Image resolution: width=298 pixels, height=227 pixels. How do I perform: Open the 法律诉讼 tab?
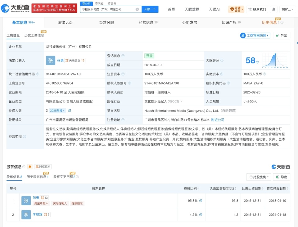pos(65,22)
